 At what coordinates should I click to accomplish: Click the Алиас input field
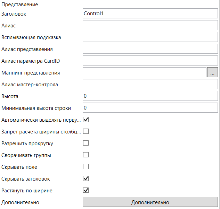tap(150, 26)
